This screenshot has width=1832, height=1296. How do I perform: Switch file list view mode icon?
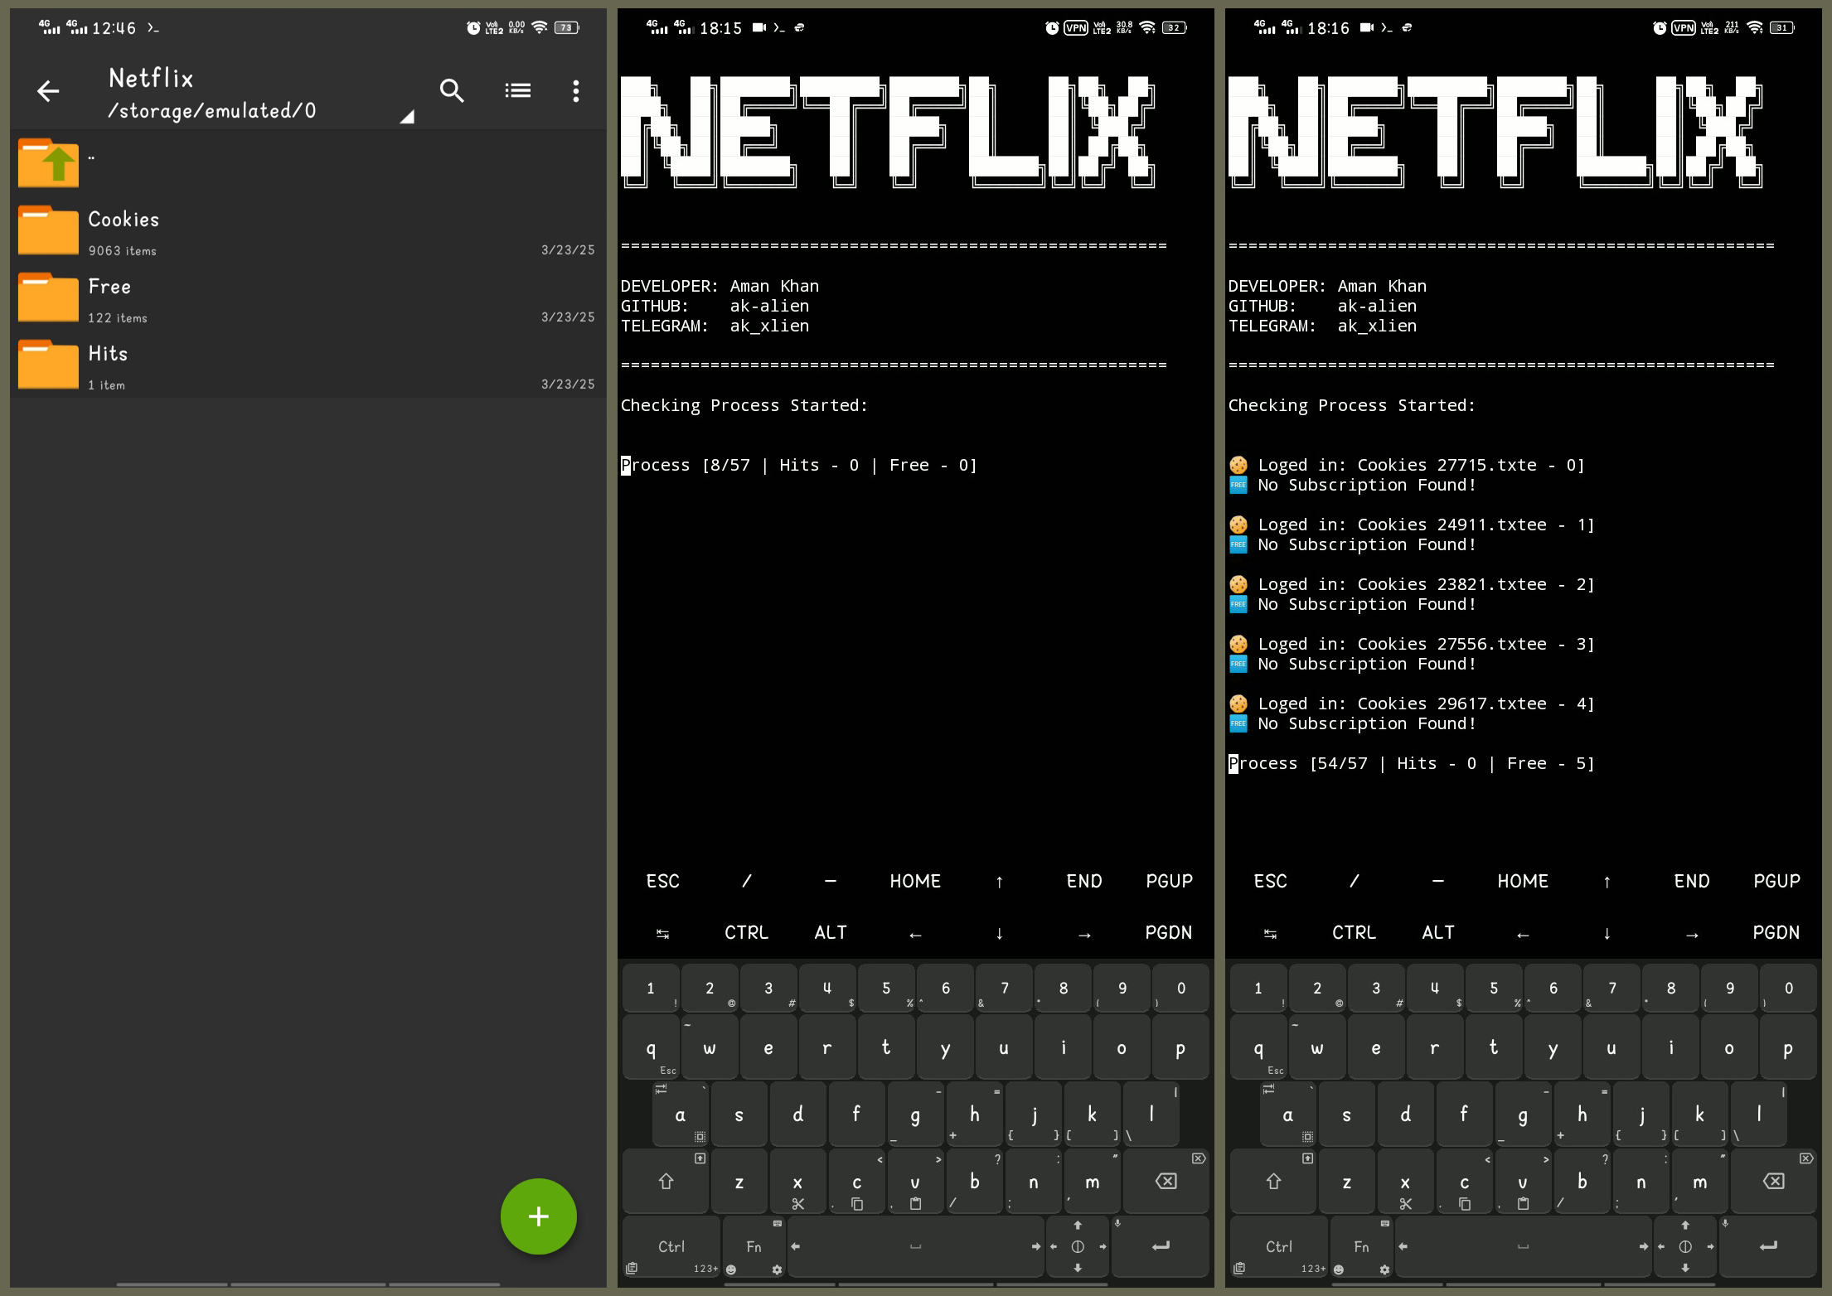click(518, 90)
